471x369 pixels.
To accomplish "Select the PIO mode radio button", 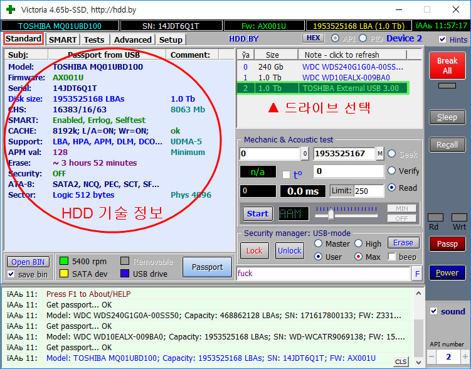I will (x=363, y=38).
